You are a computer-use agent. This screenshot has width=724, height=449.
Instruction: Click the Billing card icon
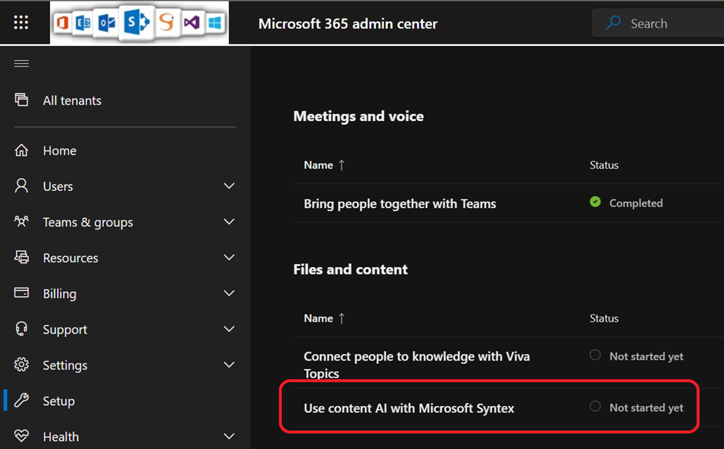pyautogui.click(x=21, y=293)
